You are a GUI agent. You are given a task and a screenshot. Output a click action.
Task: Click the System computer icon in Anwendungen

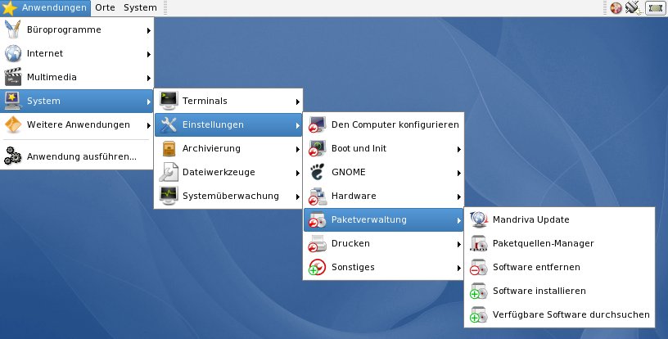[x=13, y=101]
